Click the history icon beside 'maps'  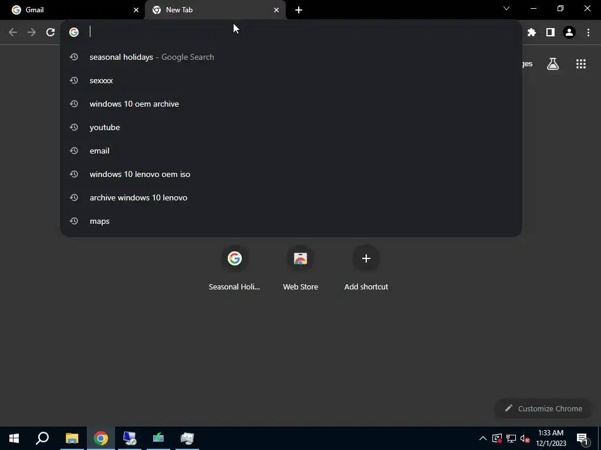(74, 221)
